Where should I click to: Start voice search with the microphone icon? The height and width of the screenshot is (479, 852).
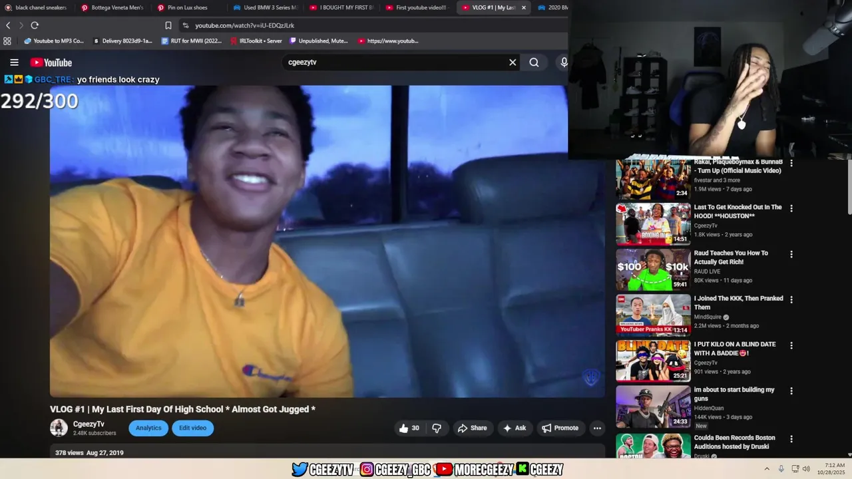(564, 63)
